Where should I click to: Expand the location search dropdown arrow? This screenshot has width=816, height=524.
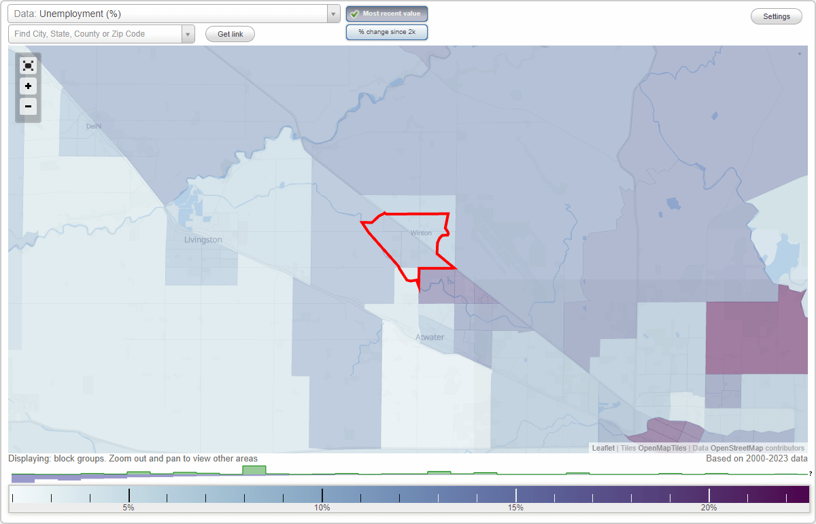click(x=188, y=34)
